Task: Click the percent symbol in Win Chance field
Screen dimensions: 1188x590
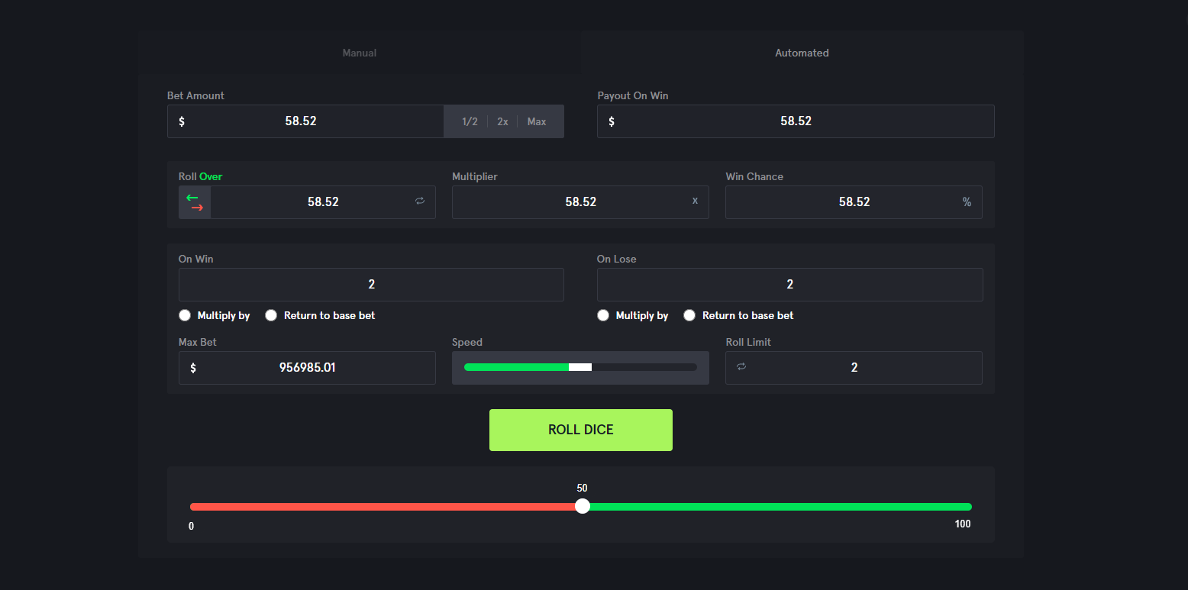Action: pyautogui.click(x=967, y=202)
